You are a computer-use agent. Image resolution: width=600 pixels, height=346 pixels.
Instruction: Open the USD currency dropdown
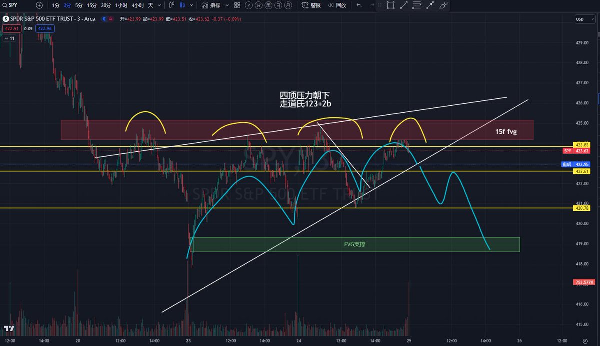click(x=582, y=19)
